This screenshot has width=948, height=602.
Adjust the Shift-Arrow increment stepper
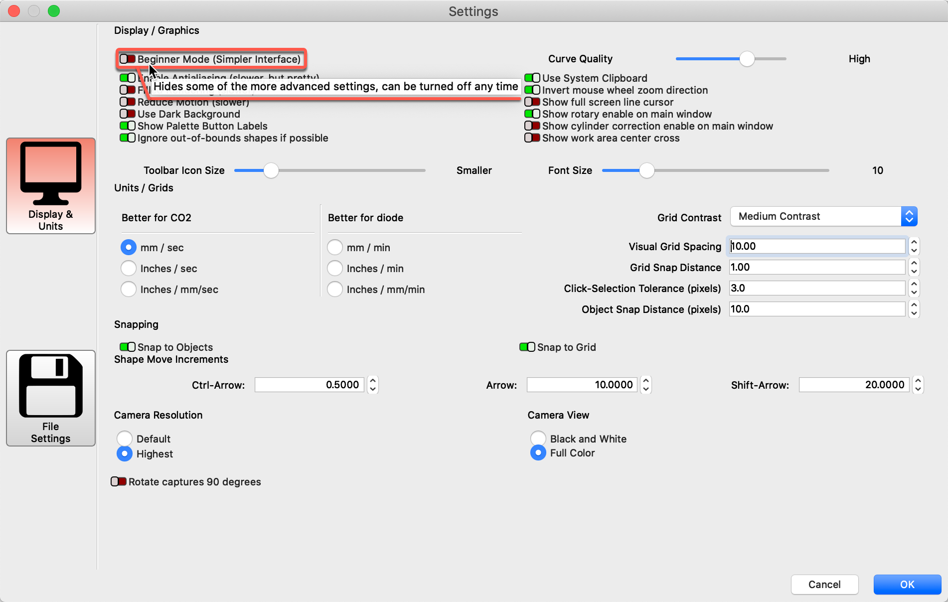pos(918,385)
